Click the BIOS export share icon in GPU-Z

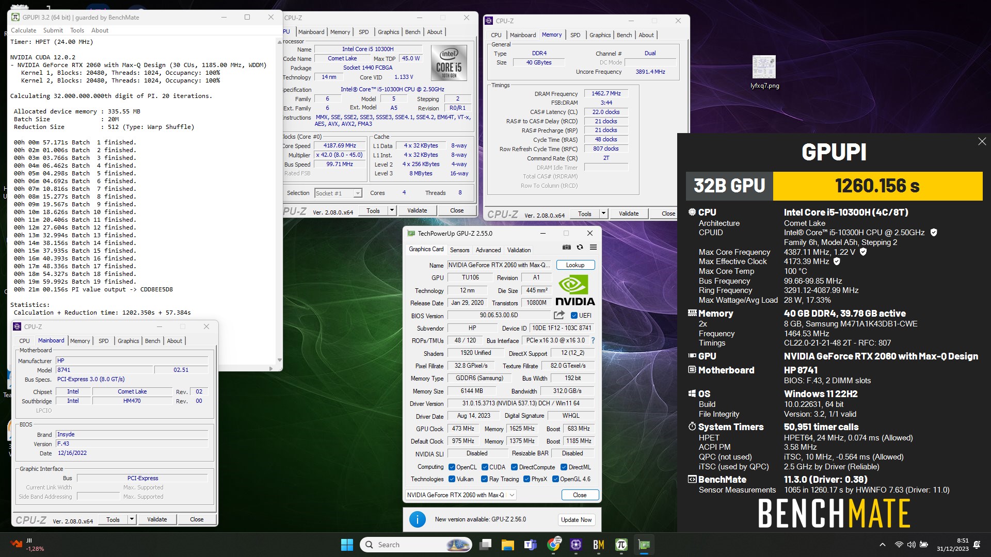coord(559,315)
